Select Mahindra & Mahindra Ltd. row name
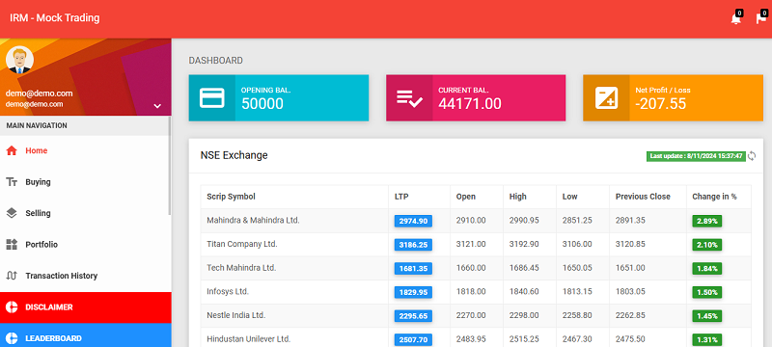 tap(253, 220)
